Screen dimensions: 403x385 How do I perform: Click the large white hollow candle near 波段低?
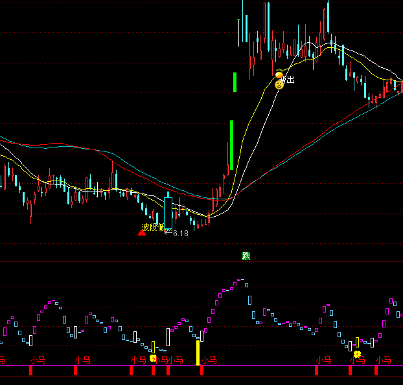click(168, 213)
